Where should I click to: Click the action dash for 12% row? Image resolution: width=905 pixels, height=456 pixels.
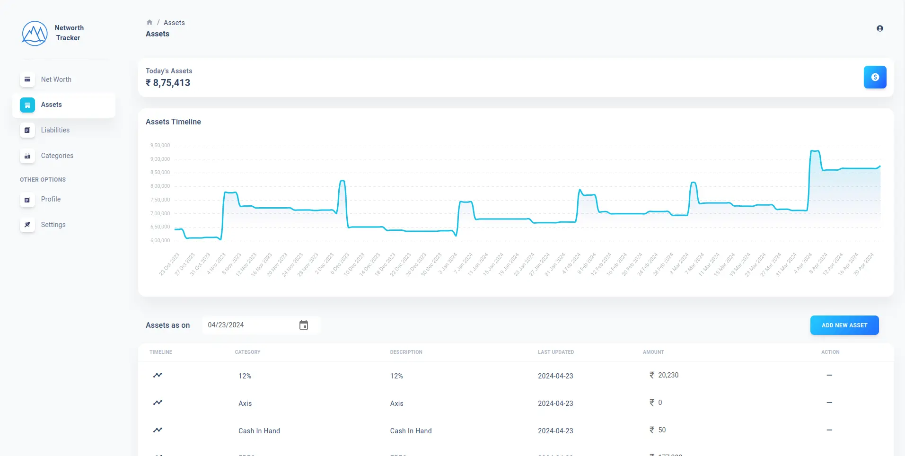[x=829, y=375]
